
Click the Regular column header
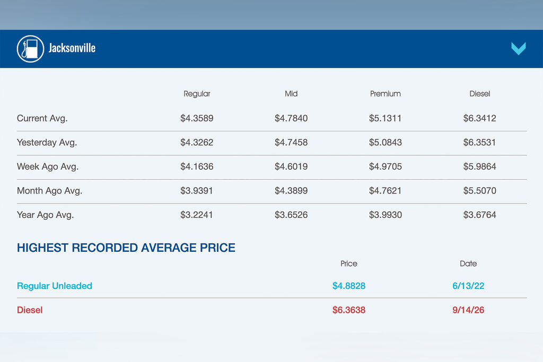point(197,94)
